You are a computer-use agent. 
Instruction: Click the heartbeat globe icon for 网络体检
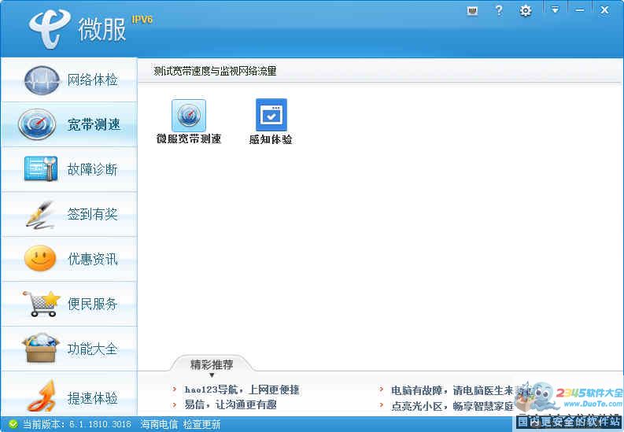[x=42, y=80]
